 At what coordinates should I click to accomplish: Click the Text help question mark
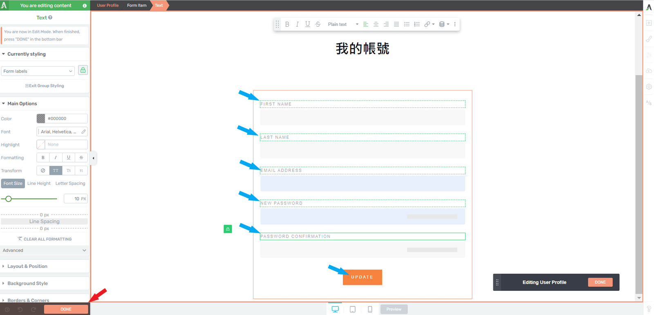(50, 18)
